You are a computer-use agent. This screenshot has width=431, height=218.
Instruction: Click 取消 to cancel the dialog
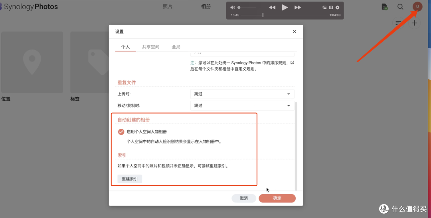(244, 198)
